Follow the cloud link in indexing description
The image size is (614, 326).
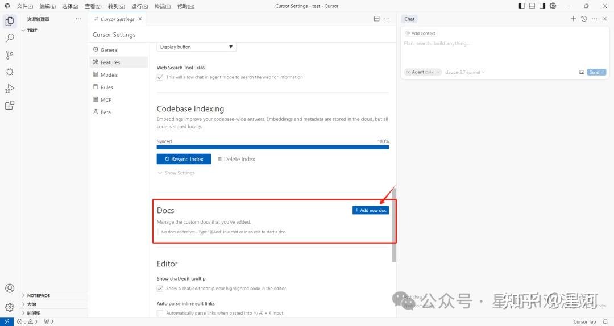pos(367,119)
